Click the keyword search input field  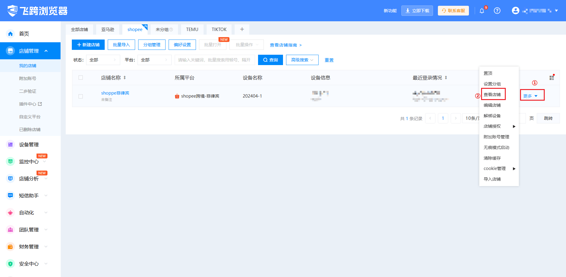tap(215, 60)
